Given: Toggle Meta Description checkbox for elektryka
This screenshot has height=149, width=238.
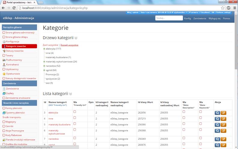Looking at the screenshot, I should [184, 112].
